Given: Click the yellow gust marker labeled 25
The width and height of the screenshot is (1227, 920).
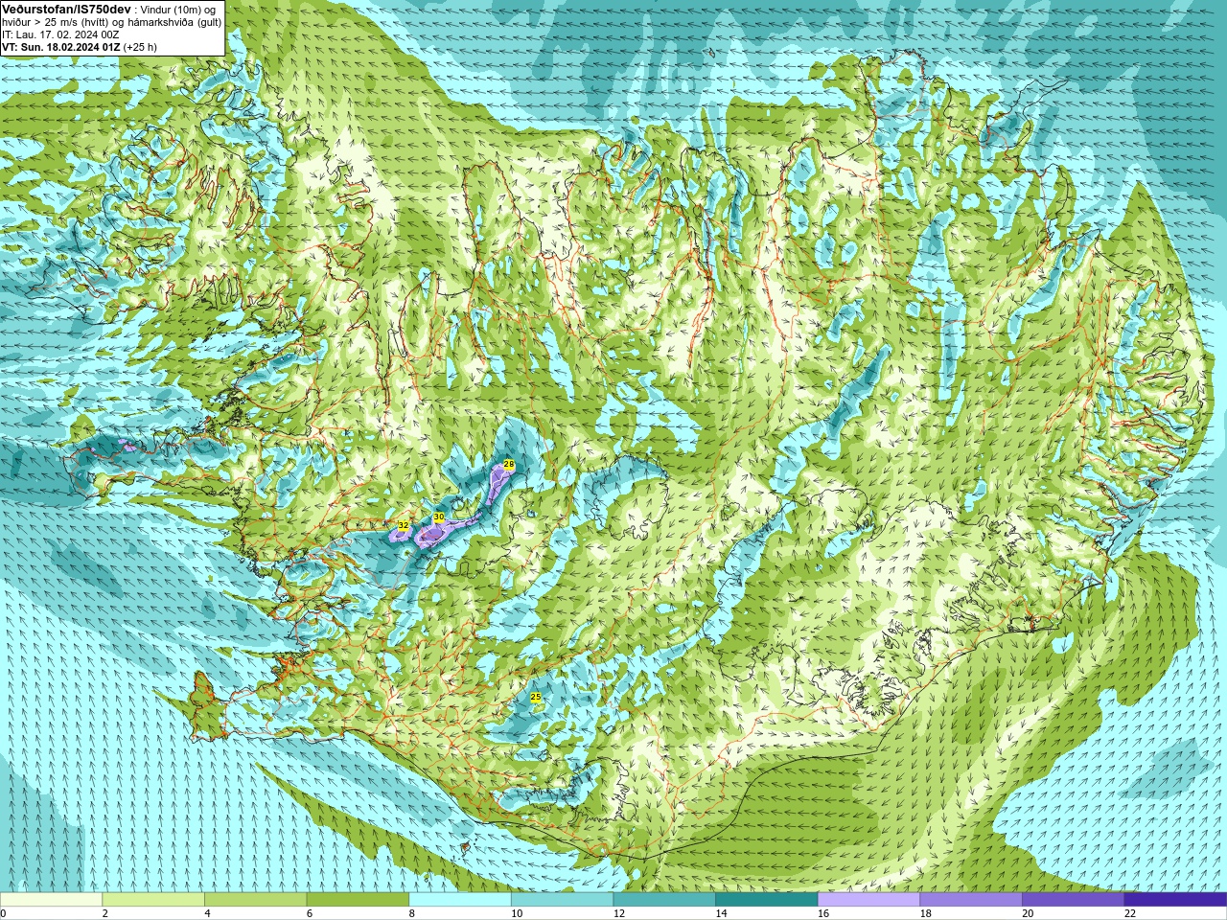Looking at the screenshot, I should pyautogui.click(x=536, y=697).
